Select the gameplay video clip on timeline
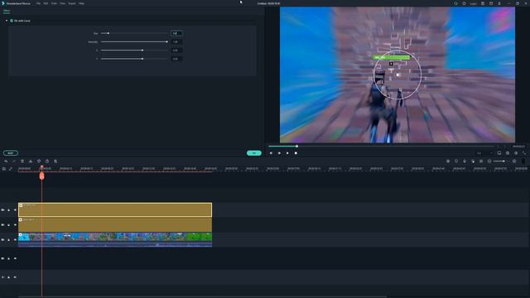This screenshot has width=530, height=298. point(115,239)
